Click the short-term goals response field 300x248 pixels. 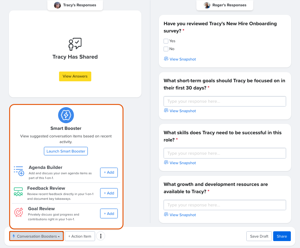coord(225,101)
